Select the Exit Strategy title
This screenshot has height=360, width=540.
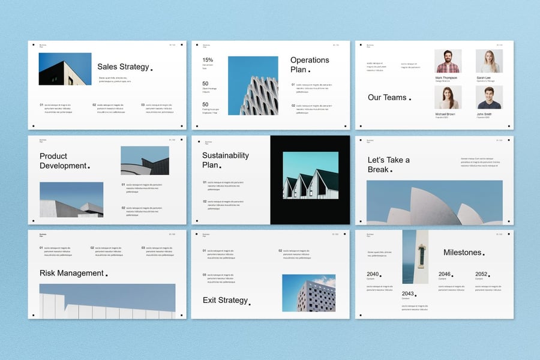[x=224, y=300]
